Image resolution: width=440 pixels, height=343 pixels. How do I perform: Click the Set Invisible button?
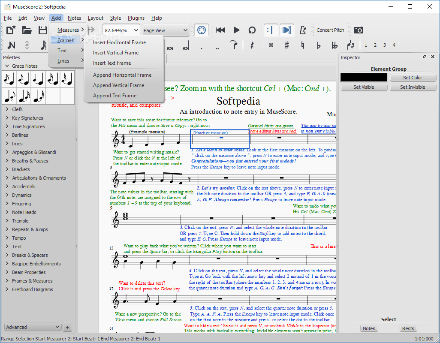pyautogui.click(x=413, y=87)
